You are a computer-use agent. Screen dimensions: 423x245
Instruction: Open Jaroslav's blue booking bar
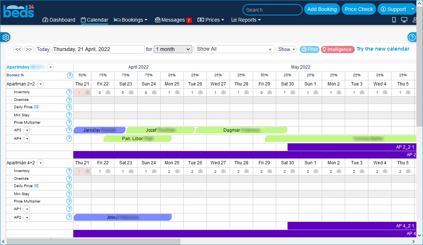[99, 130]
